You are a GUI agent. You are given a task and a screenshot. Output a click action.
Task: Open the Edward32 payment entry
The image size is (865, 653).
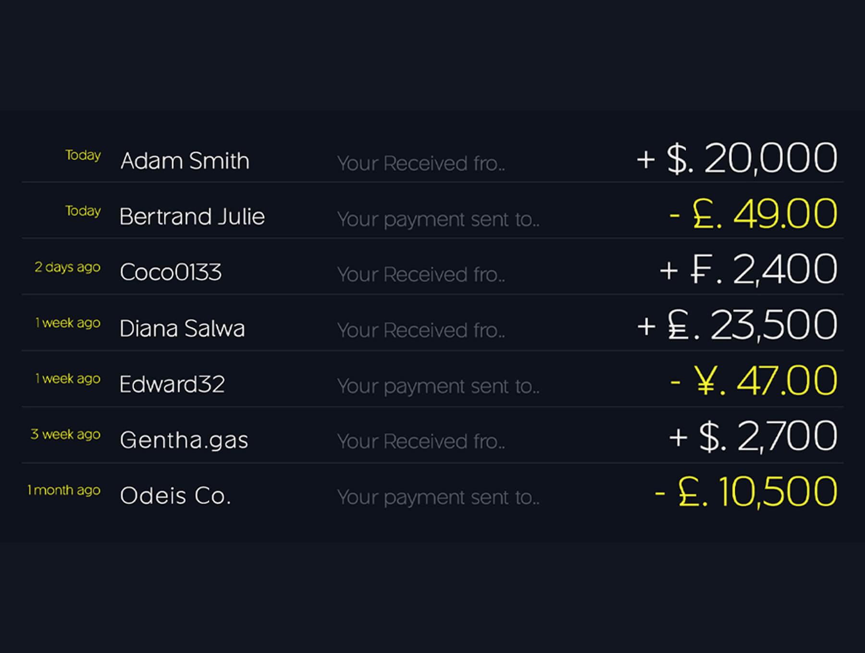coord(172,384)
